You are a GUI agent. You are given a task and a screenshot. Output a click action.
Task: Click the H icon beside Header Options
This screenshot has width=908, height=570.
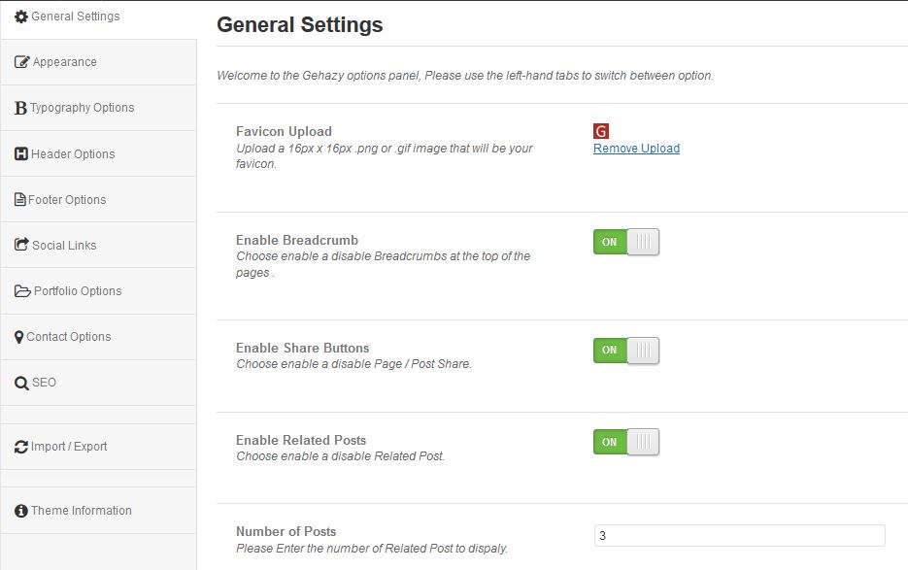tap(21, 152)
